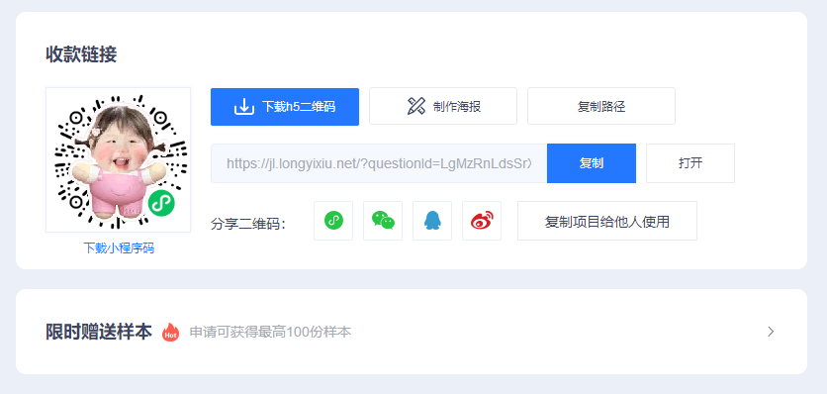Screen dimensions: 827x394
Task: Share QR code via QQ penguin icon
Action: click(432, 221)
